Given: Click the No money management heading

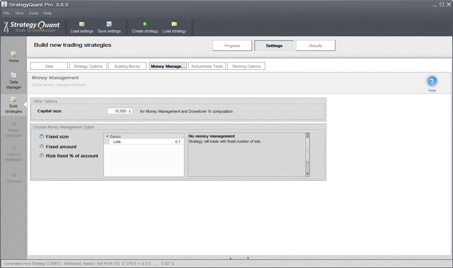Looking at the screenshot, I should tap(212, 136).
